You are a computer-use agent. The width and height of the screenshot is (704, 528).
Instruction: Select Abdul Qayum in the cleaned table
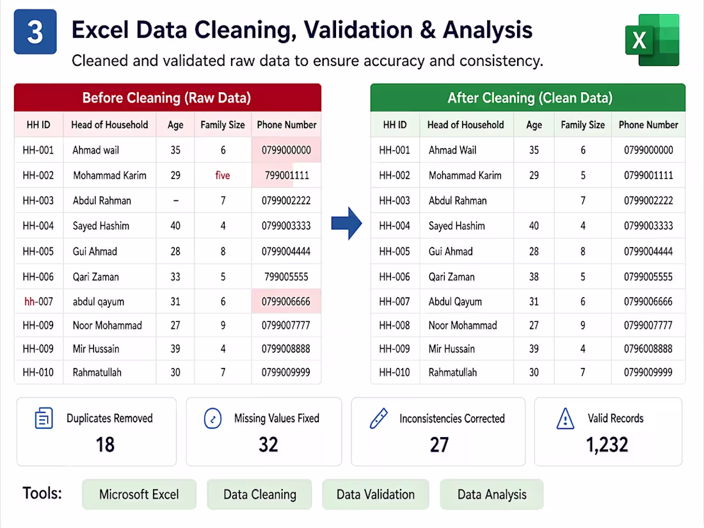point(455,301)
